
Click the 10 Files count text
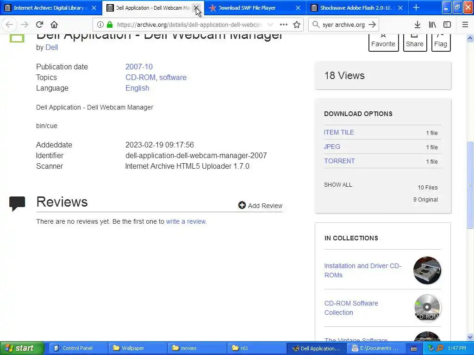427,188
